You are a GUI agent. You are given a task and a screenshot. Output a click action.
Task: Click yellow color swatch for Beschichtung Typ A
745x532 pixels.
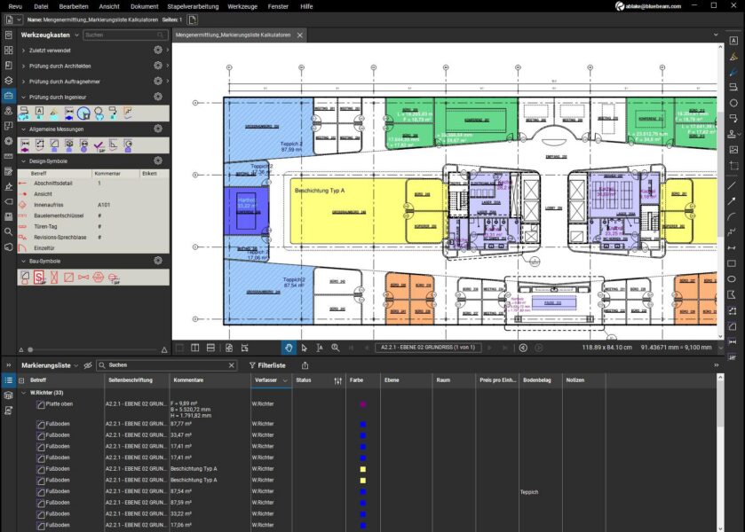point(362,468)
